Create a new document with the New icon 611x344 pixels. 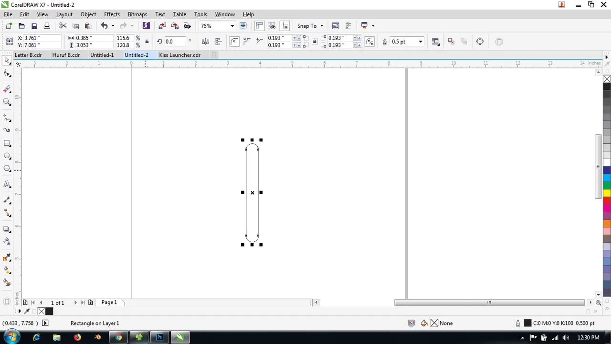9,26
